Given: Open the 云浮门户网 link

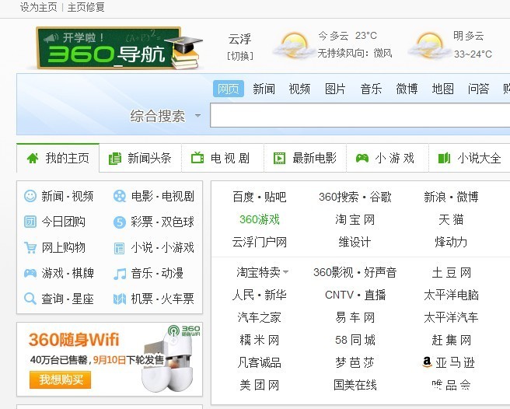Looking at the screenshot, I should pos(260,243).
